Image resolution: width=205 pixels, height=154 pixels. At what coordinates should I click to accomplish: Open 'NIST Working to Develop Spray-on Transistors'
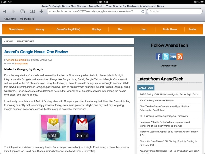point(163,116)
